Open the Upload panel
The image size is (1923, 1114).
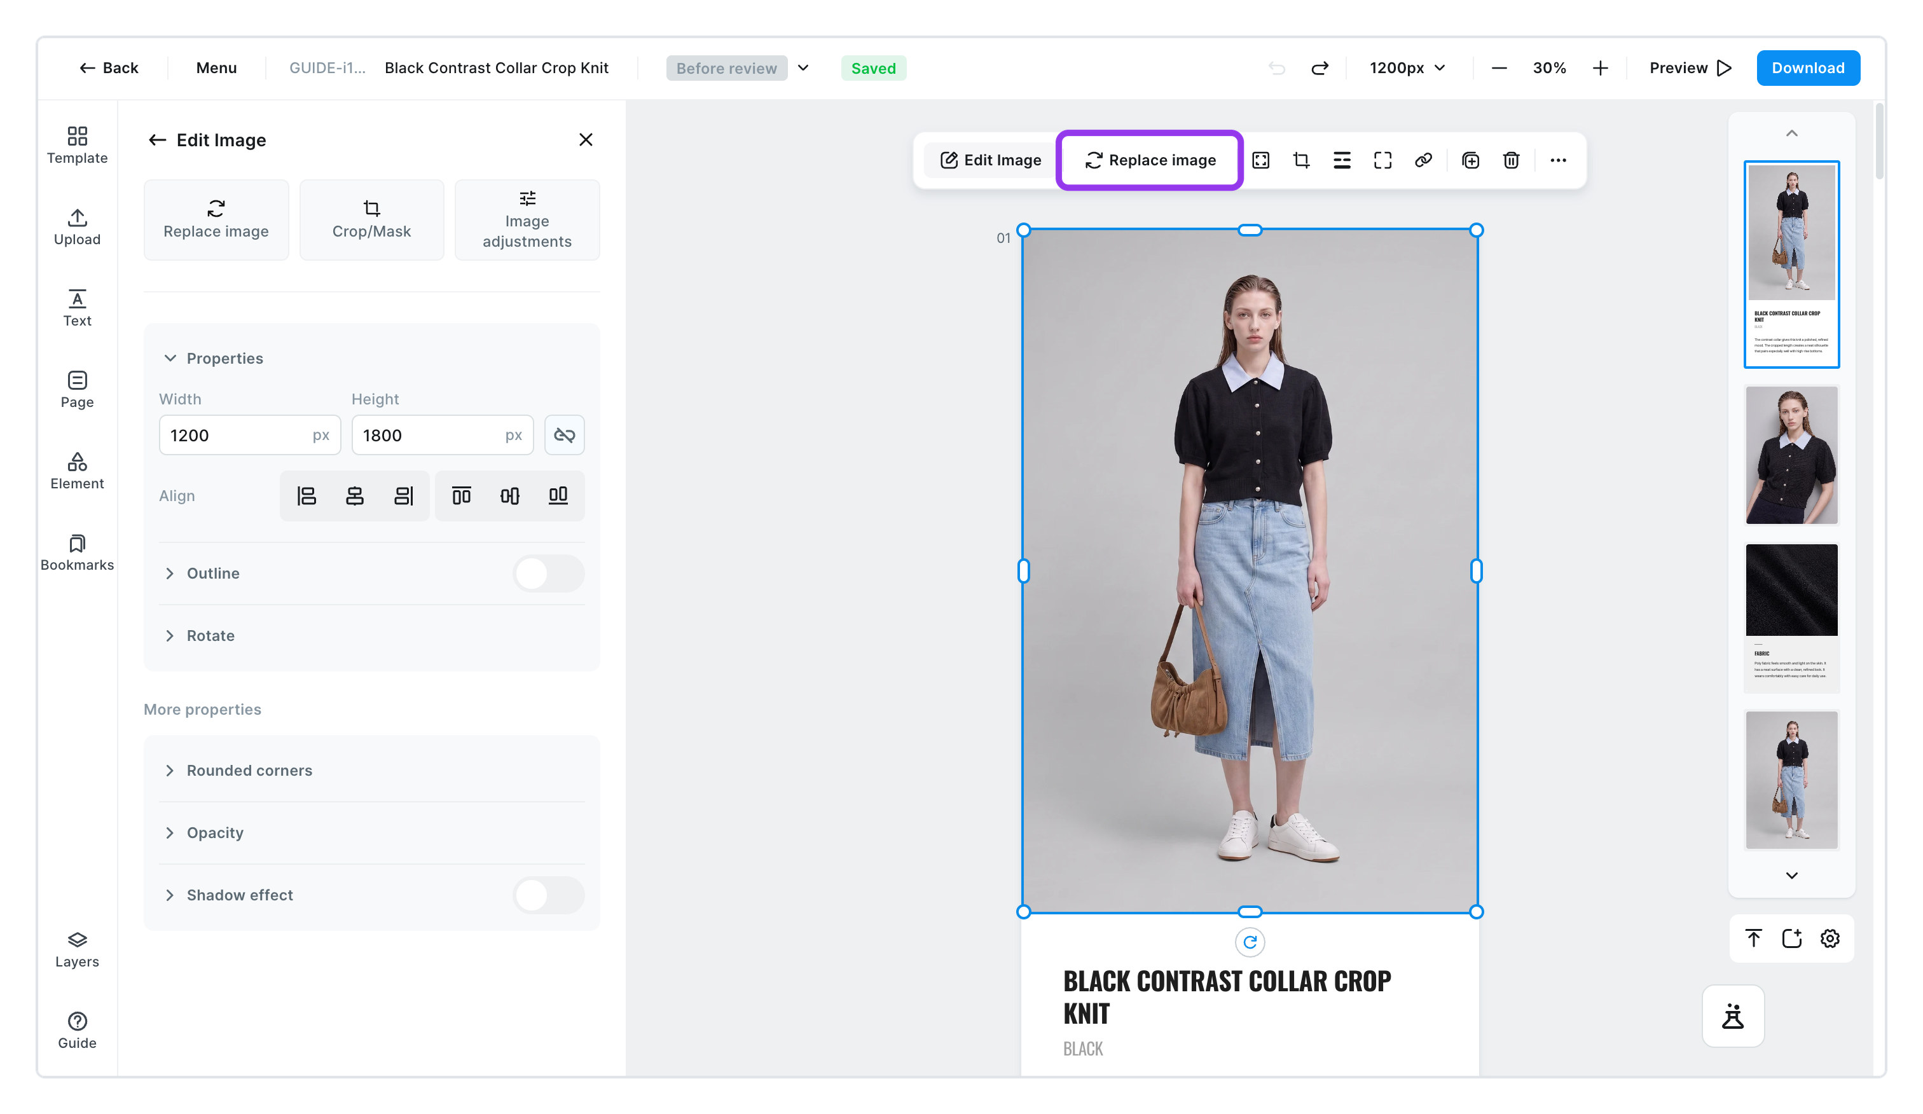point(77,226)
